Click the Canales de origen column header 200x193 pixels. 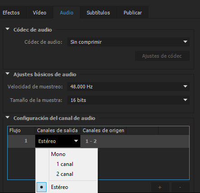click(103, 130)
